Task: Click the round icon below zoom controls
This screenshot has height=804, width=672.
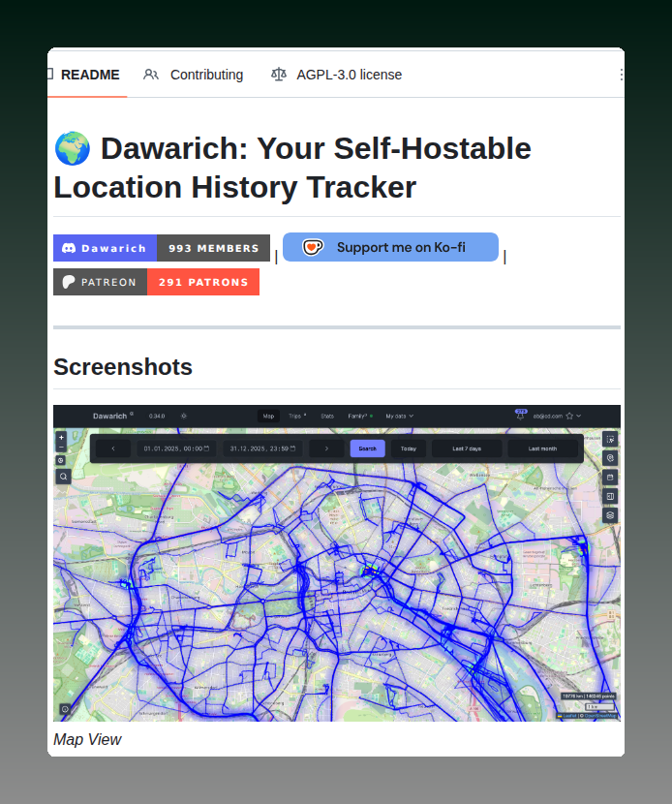Action: pos(61,460)
